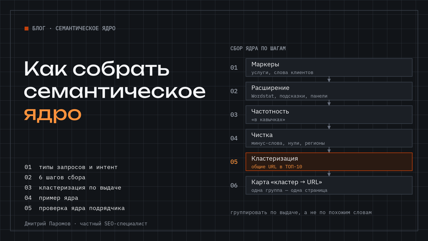Image resolution: width=428 pixels, height=241 pixels.
Task: Select the highlighted 'Кластеризация' step card
Action: (329, 162)
